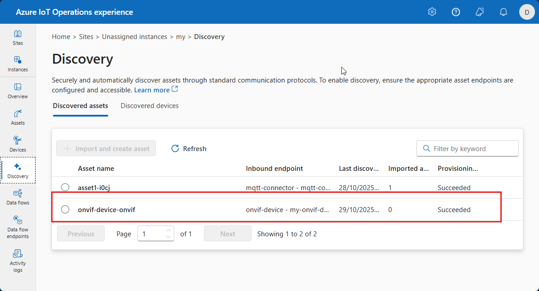Open Activity logs in the sidebar

coord(18,260)
